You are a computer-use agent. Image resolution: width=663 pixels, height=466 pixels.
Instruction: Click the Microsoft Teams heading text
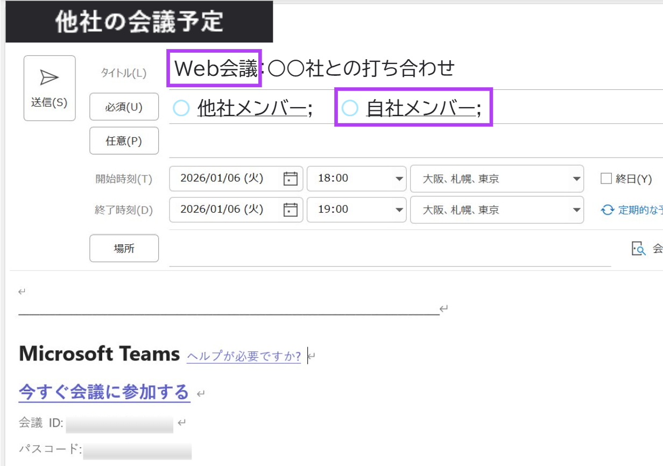(x=99, y=354)
